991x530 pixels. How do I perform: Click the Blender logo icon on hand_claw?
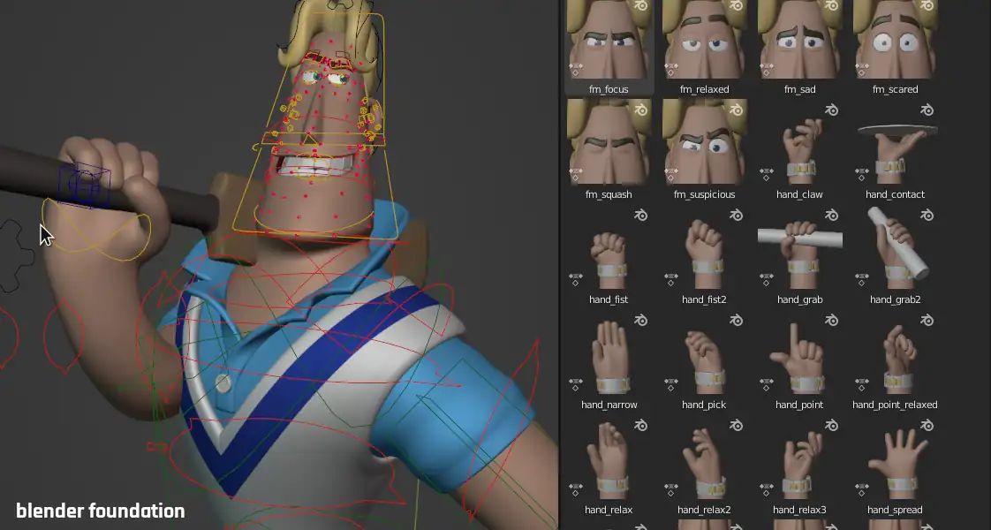point(832,110)
